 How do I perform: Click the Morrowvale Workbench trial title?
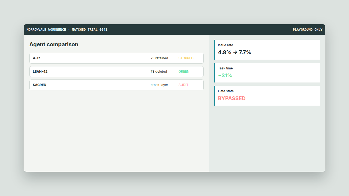(x=67, y=30)
